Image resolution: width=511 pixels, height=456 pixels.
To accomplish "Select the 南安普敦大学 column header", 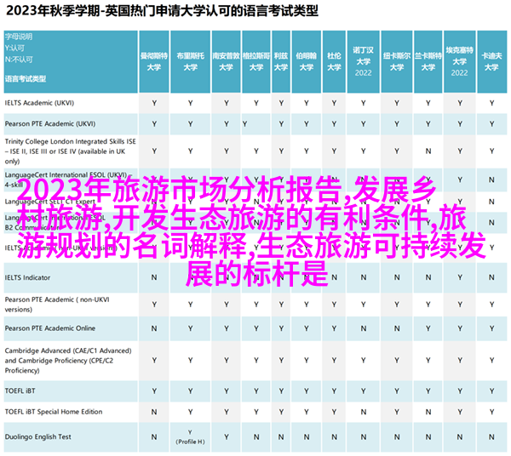I will (x=227, y=61).
